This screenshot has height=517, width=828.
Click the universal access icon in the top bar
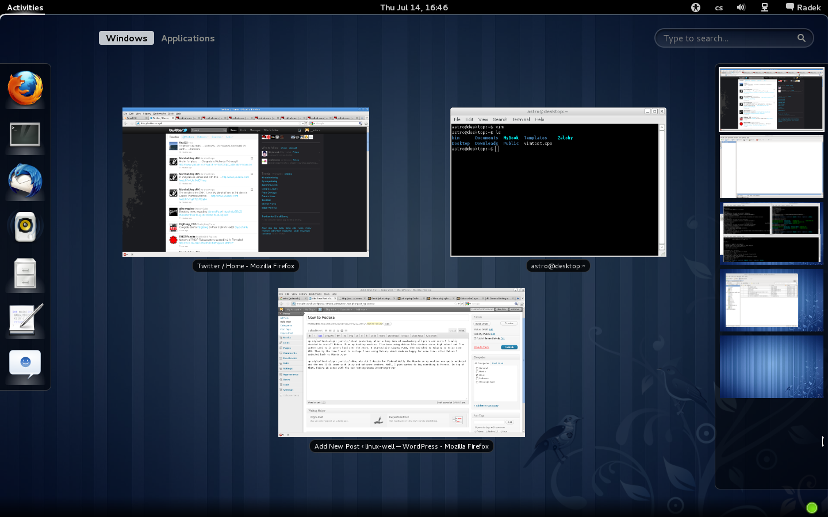[x=696, y=7]
